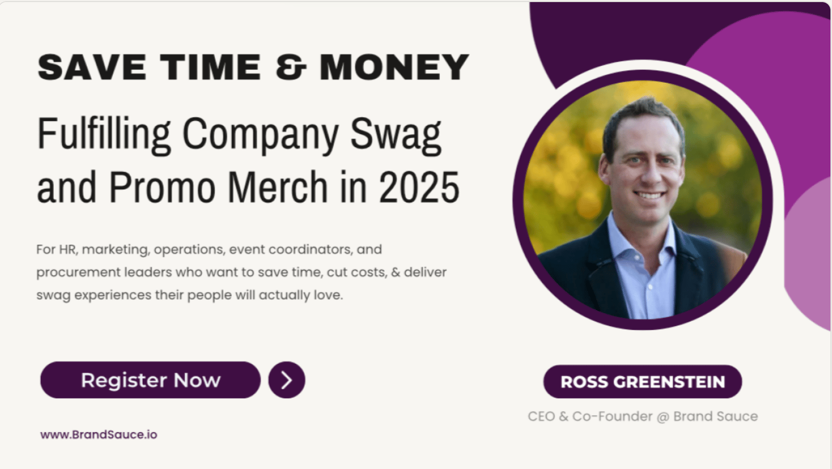Click the 'For HR, marketing, operations' description line
The width and height of the screenshot is (832, 469).
click(209, 250)
